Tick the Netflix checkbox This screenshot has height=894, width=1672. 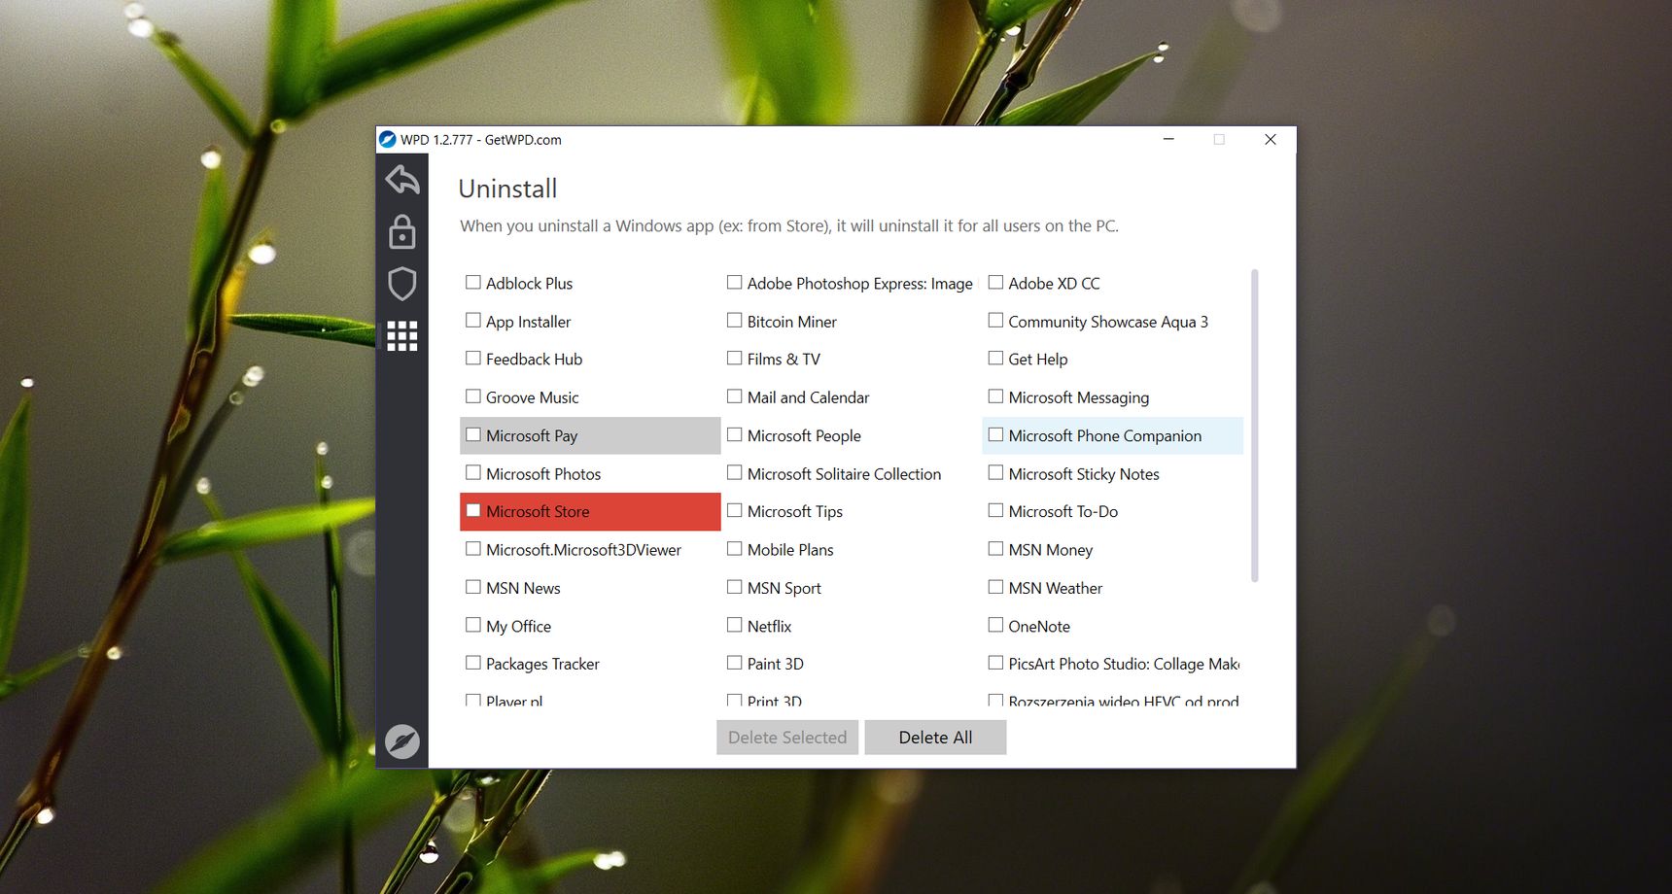tap(735, 626)
